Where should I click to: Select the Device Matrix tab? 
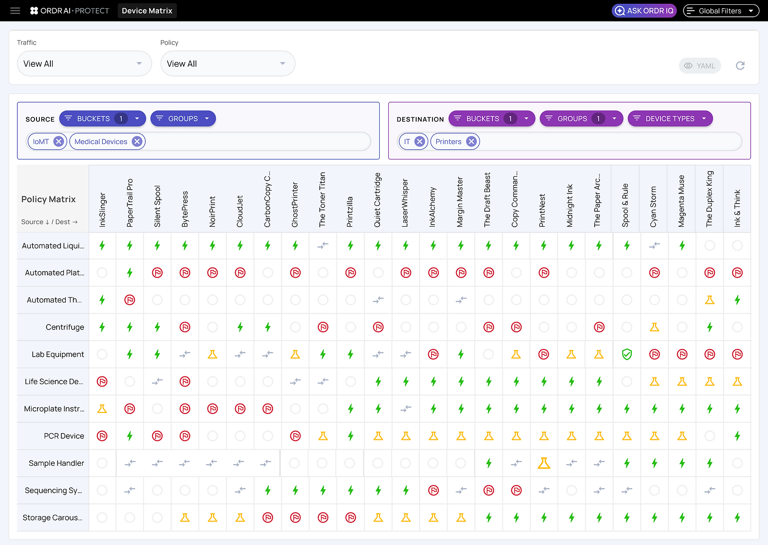point(147,11)
